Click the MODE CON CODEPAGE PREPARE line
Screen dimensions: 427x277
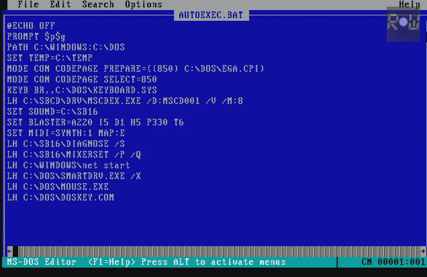[136, 68]
